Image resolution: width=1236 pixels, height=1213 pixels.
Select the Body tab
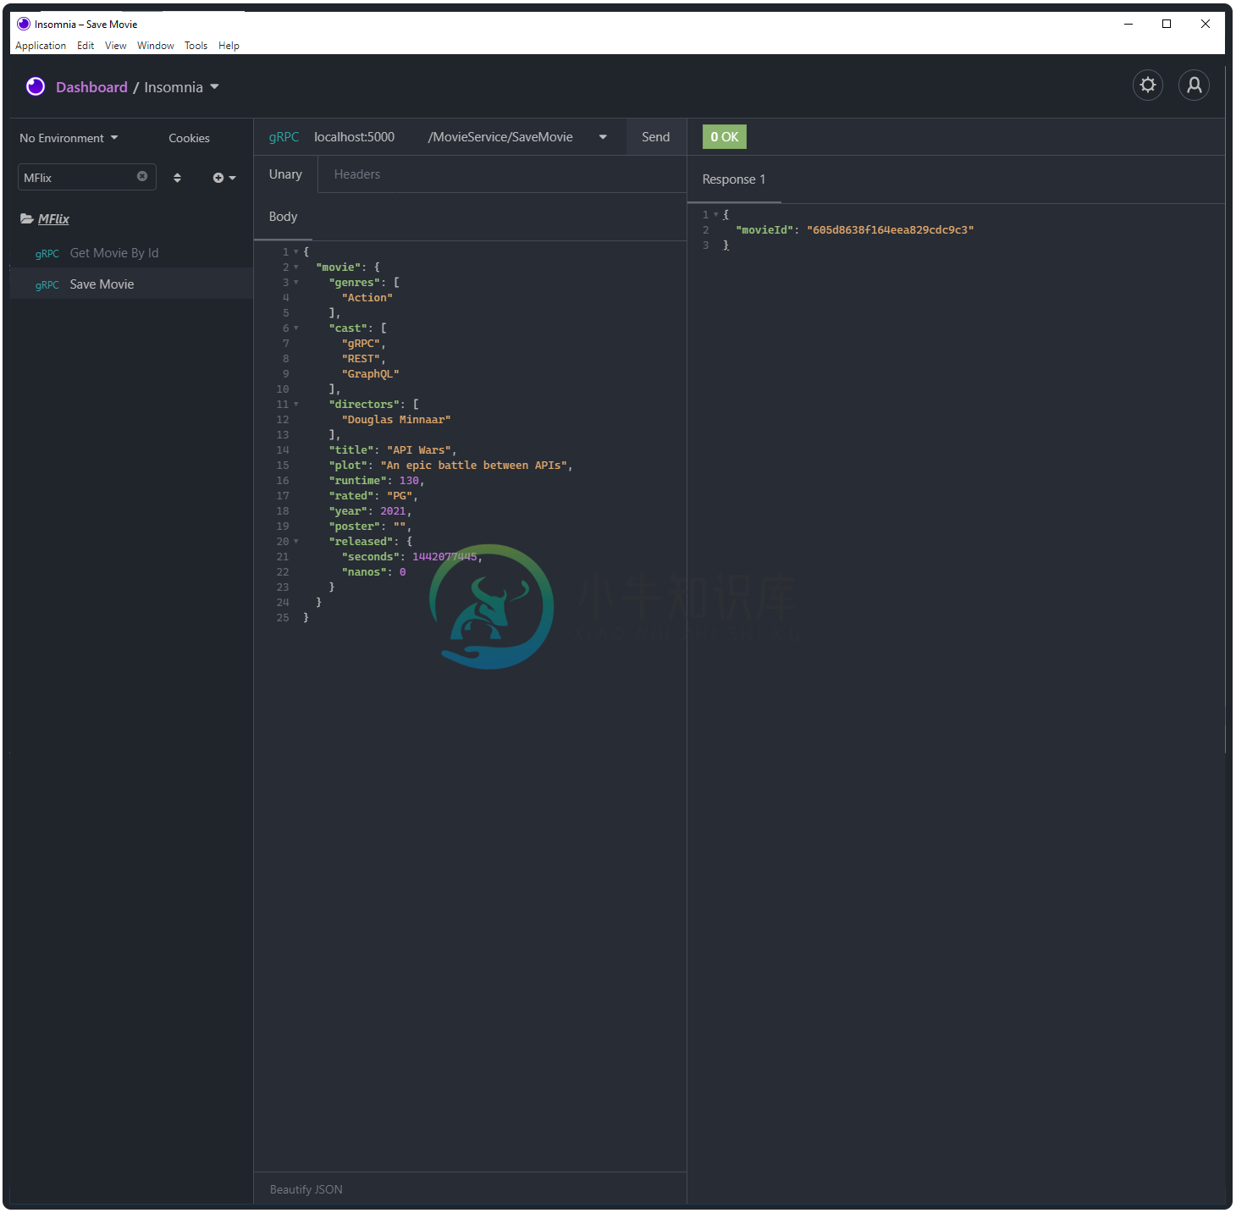[283, 217]
